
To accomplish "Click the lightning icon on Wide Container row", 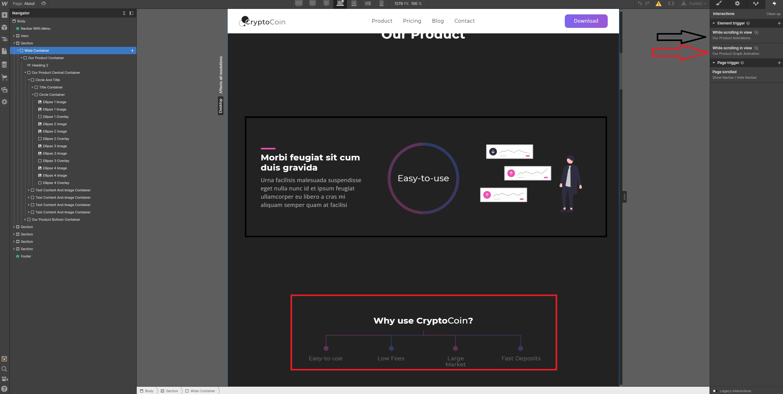I will 132,51.
